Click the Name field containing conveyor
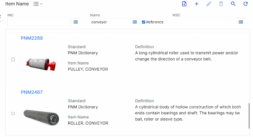253x137 pixels. click(110, 22)
